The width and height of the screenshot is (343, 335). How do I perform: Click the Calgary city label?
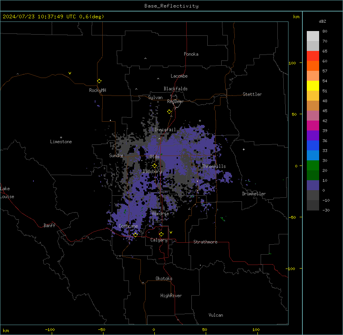(x=159, y=240)
